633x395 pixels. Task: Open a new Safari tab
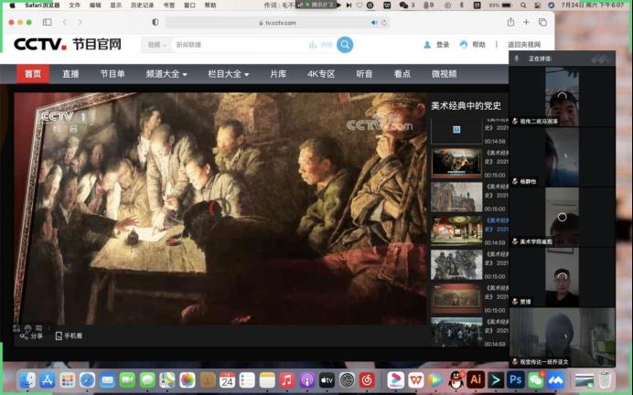coord(526,22)
